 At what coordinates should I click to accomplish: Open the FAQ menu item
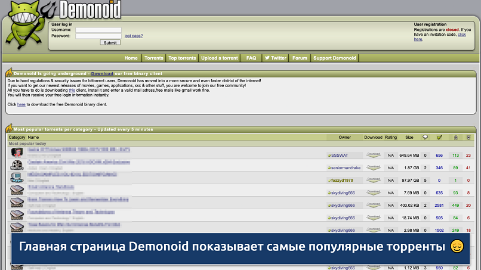pos(251,58)
